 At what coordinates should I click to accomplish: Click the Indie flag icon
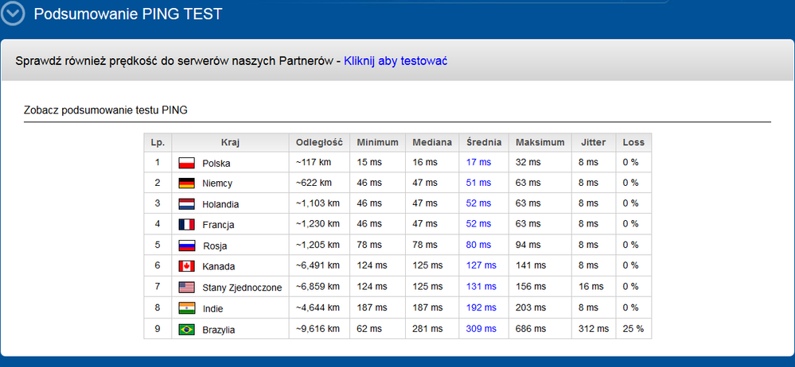pyautogui.click(x=187, y=308)
